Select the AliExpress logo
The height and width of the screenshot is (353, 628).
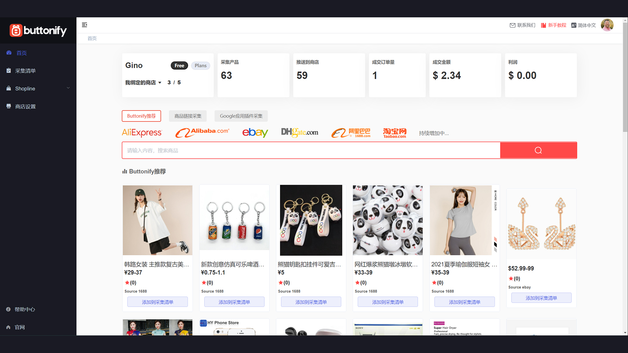(142, 133)
